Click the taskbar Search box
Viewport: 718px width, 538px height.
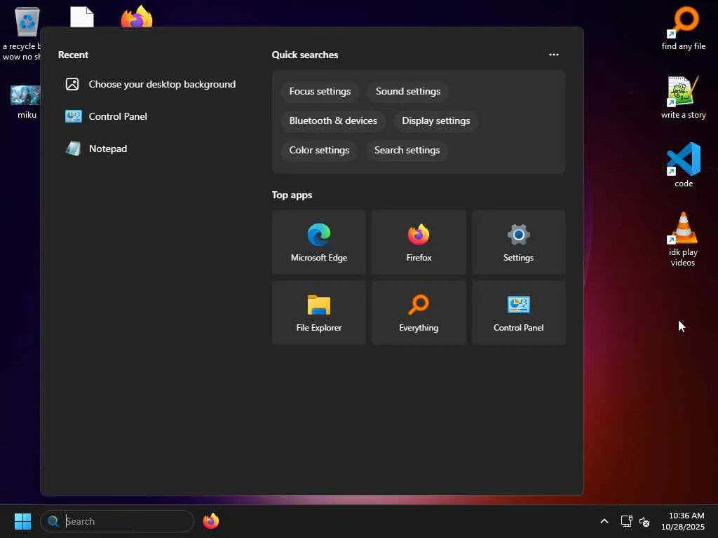click(117, 521)
